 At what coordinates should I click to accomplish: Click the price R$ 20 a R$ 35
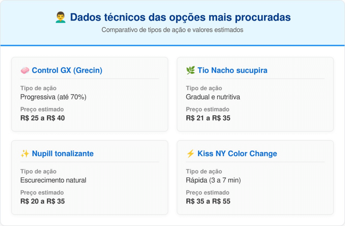click(x=42, y=201)
